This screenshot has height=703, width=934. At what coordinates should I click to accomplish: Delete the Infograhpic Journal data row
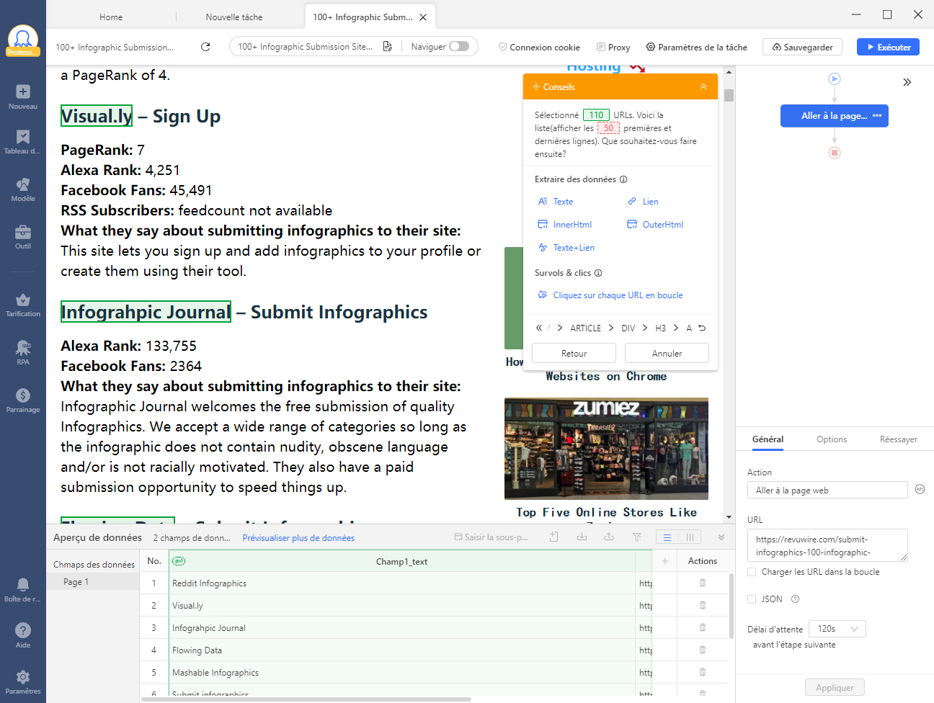tap(703, 627)
